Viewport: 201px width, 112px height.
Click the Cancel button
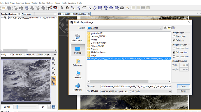point(184,91)
